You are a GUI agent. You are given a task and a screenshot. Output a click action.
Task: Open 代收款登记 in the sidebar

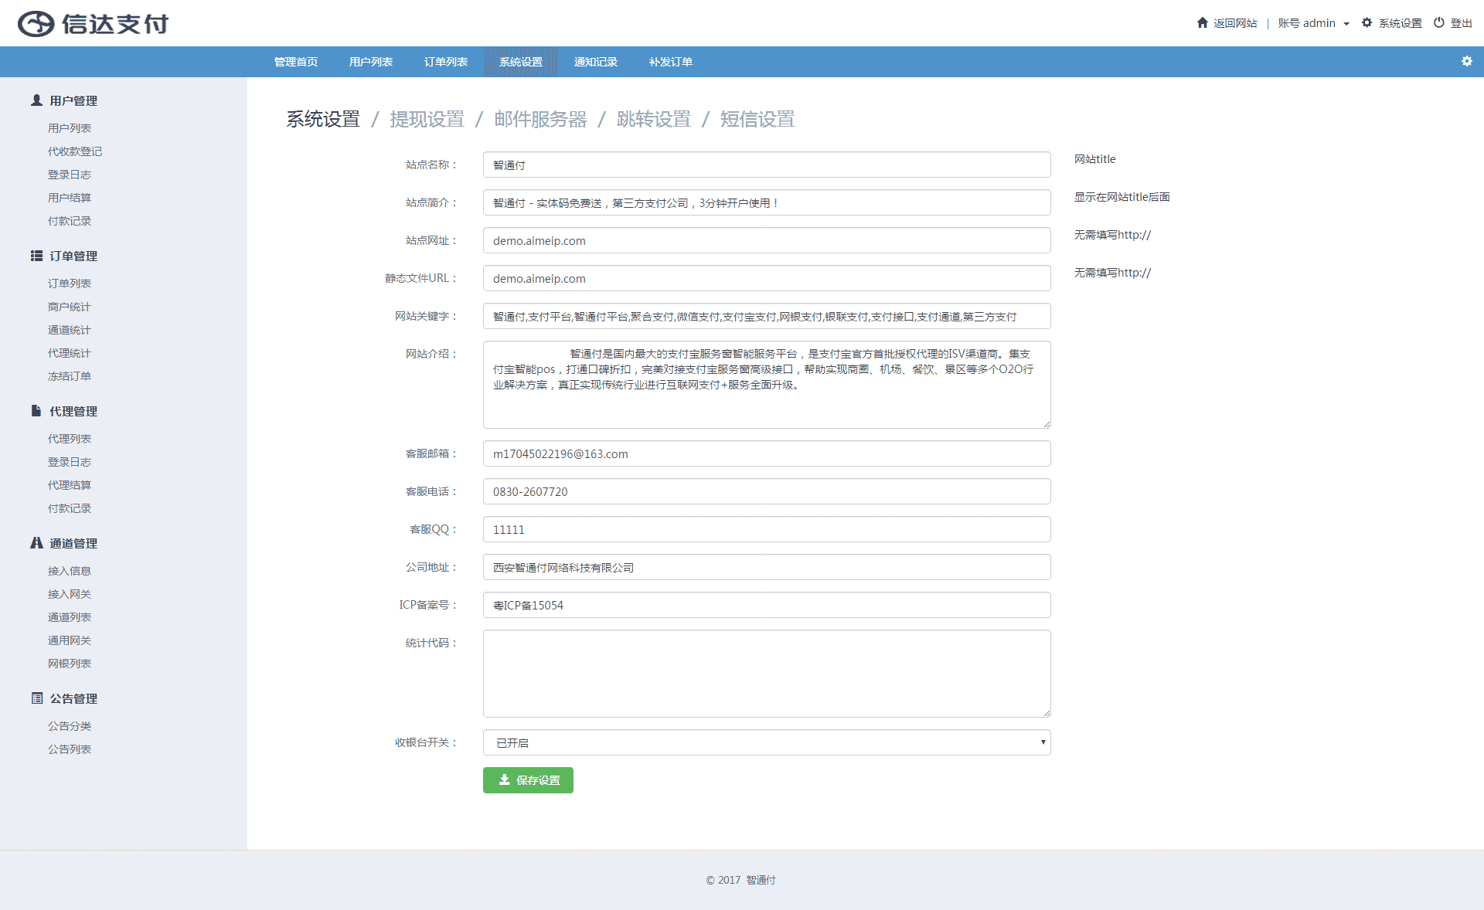pyautogui.click(x=74, y=151)
